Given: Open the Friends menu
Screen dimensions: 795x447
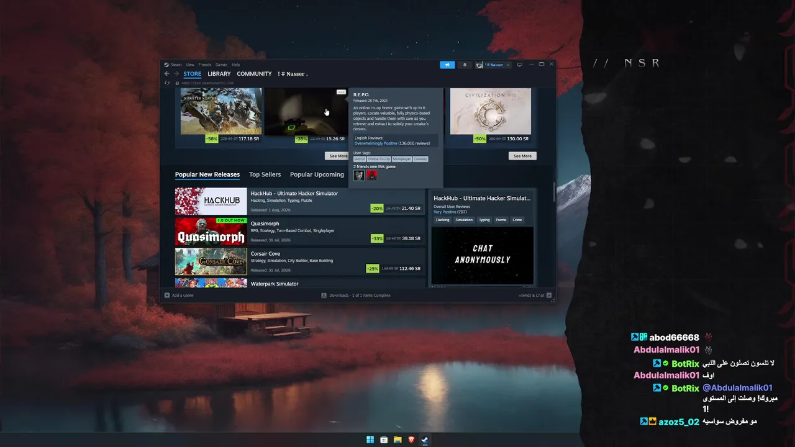Looking at the screenshot, I should click(205, 65).
